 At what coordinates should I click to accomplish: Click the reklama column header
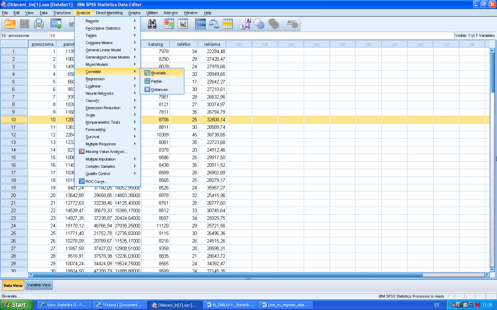[x=212, y=44]
